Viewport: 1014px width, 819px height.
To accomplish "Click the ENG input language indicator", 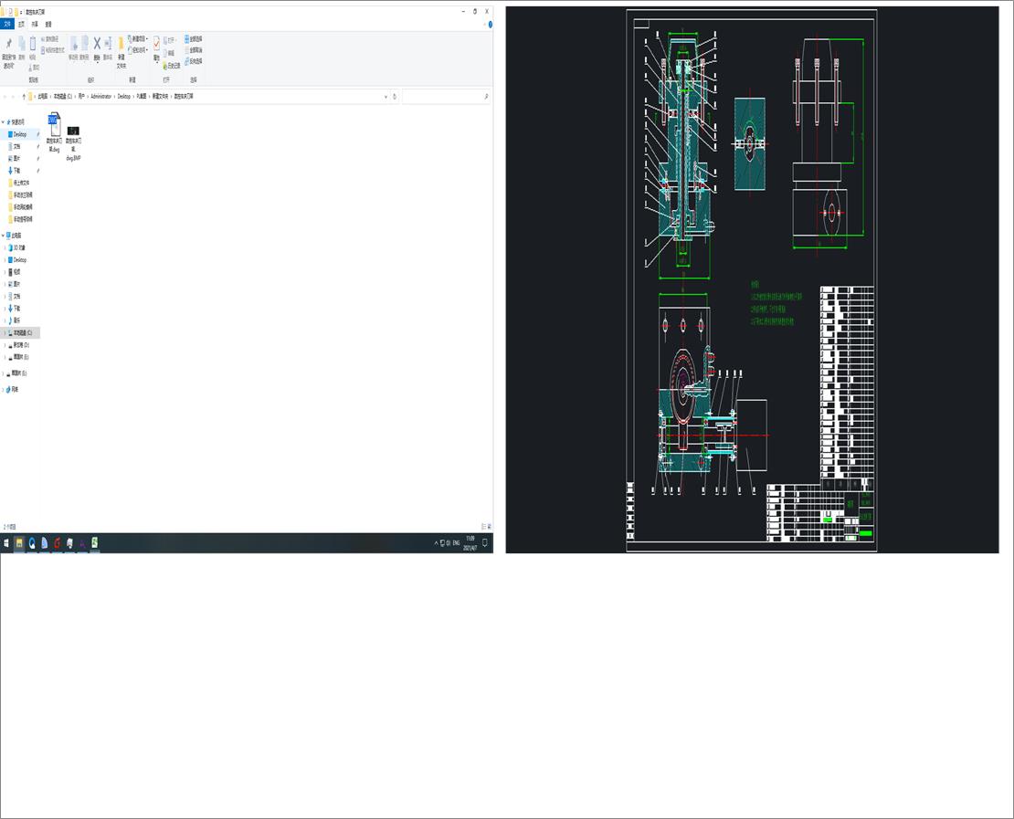I will pyautogui.click(x=456, y=543).
